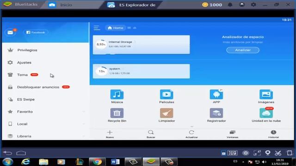The image size is (296, 166).
Task: Open BlueStacks account icon
Action: point(242,5)
